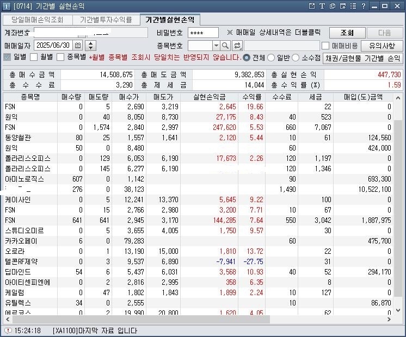Click the 비밀번호 password field
The height and width of the screenshot is (337, 406).
tap(203, 33)
